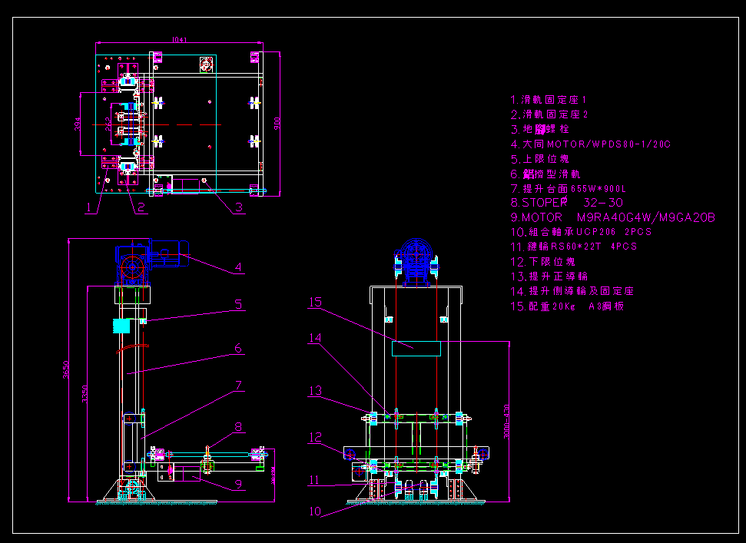
Task: Select callout number 1 under the top view
Action: [x=90, y=206]
